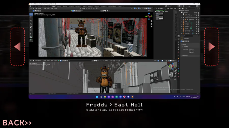Select the Add Cube tool in the toolbar
Viewport: 229px width, 128px height.
click(31, 40)
